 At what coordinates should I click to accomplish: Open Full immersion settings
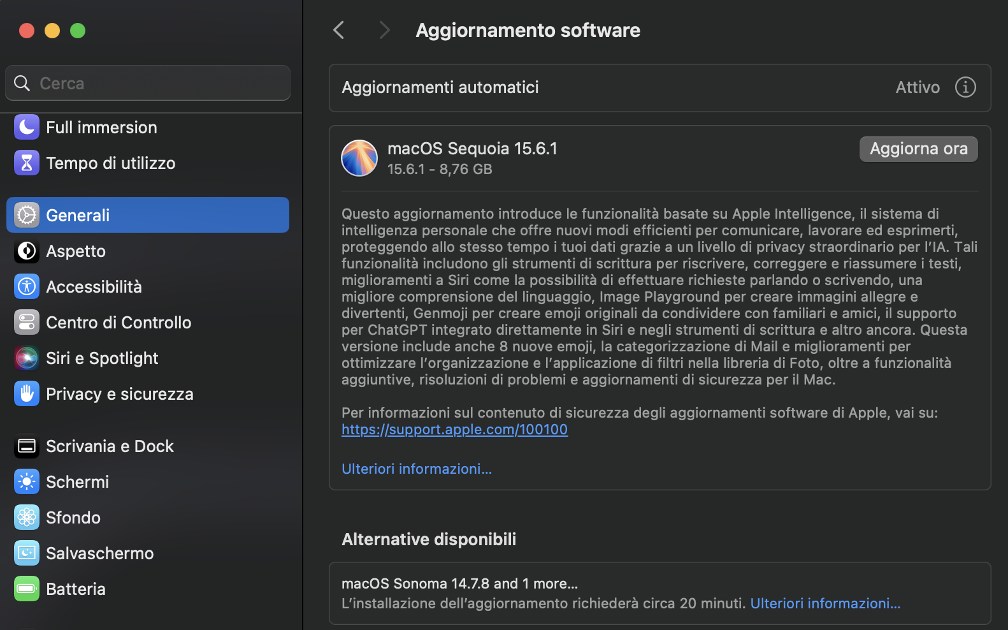[x=148, y=128]
